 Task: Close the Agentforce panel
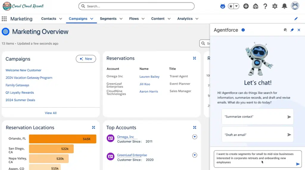coord(299,30)
